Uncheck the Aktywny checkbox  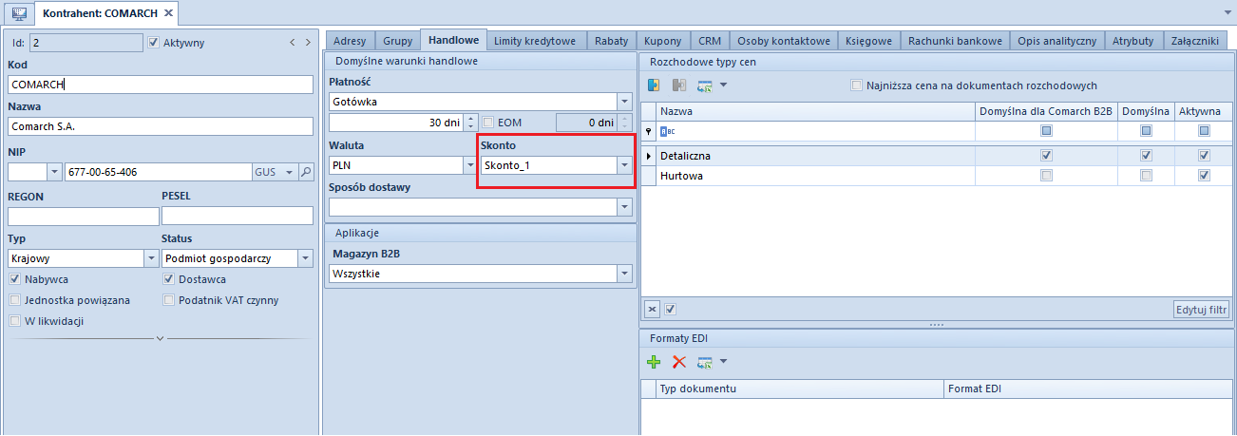(155, 43)
